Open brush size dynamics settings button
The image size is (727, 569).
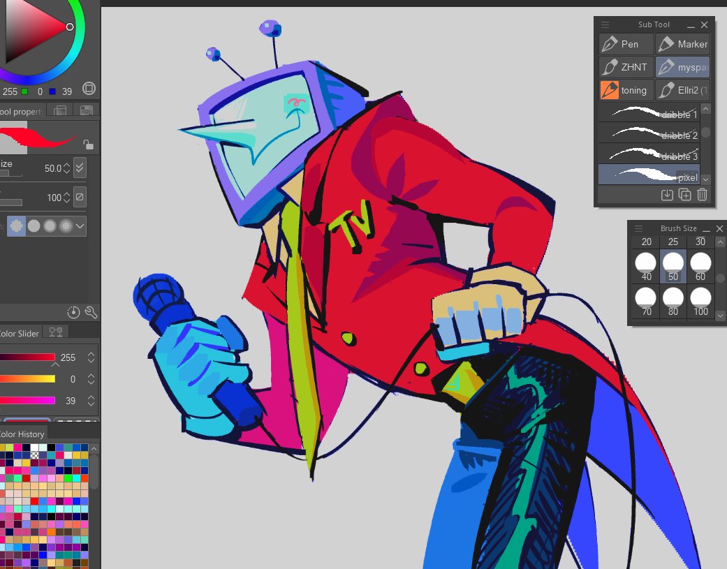[x=80, y=168]
